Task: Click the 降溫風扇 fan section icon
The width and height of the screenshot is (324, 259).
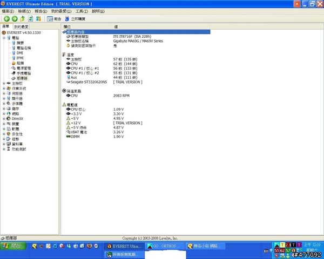Action: pyautogui.click(x=64, y=91)
